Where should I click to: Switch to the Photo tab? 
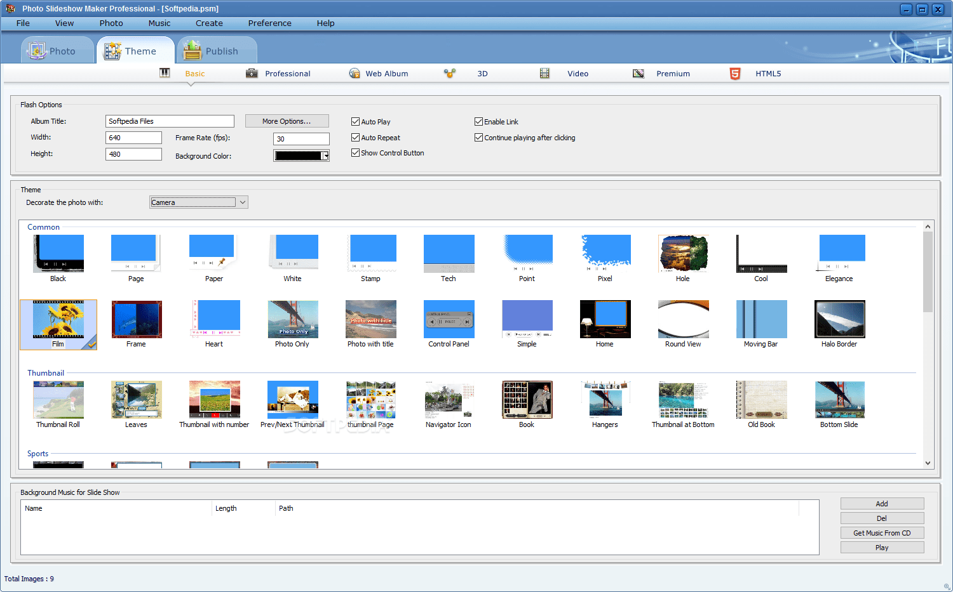tap(57, 49)
